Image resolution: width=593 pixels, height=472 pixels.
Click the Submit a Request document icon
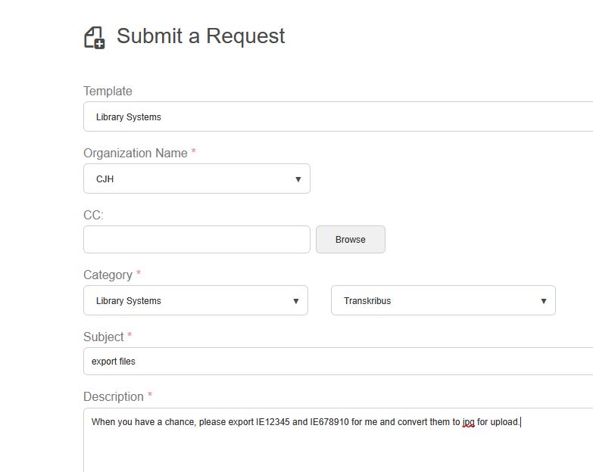(x=94, y=37)
